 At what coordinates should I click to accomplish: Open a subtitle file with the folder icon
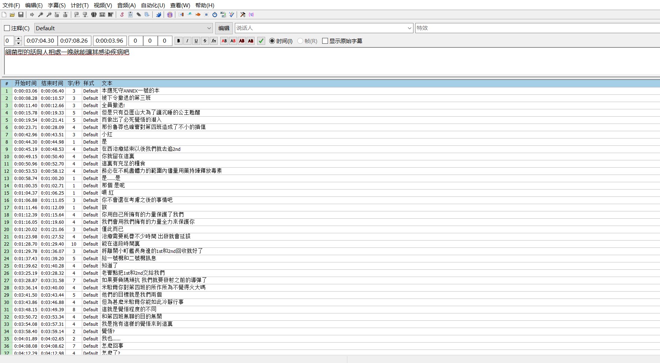(12, 15)
